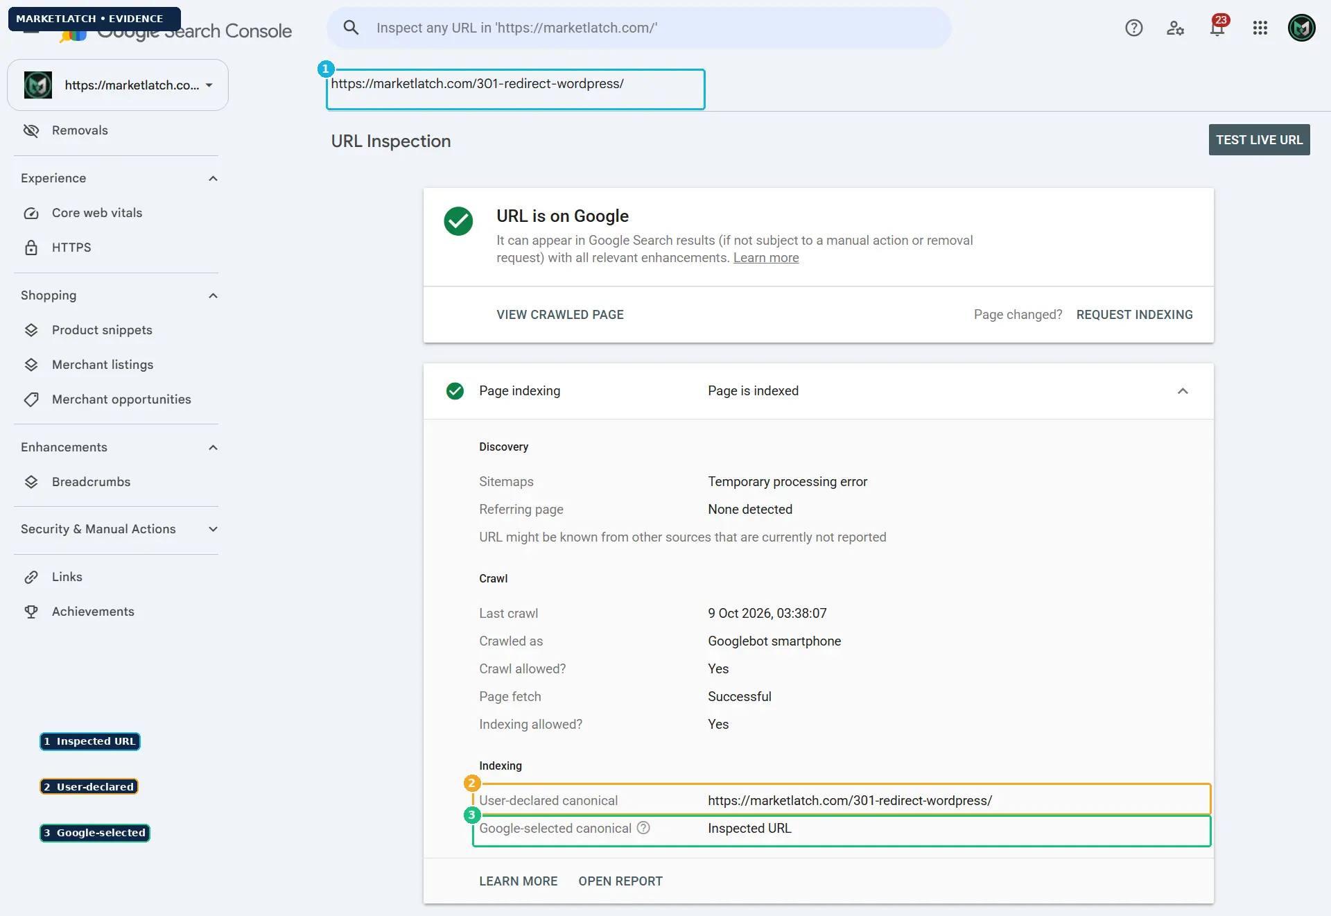Click the Core web vitals gauge icon

tap(31, 213)
